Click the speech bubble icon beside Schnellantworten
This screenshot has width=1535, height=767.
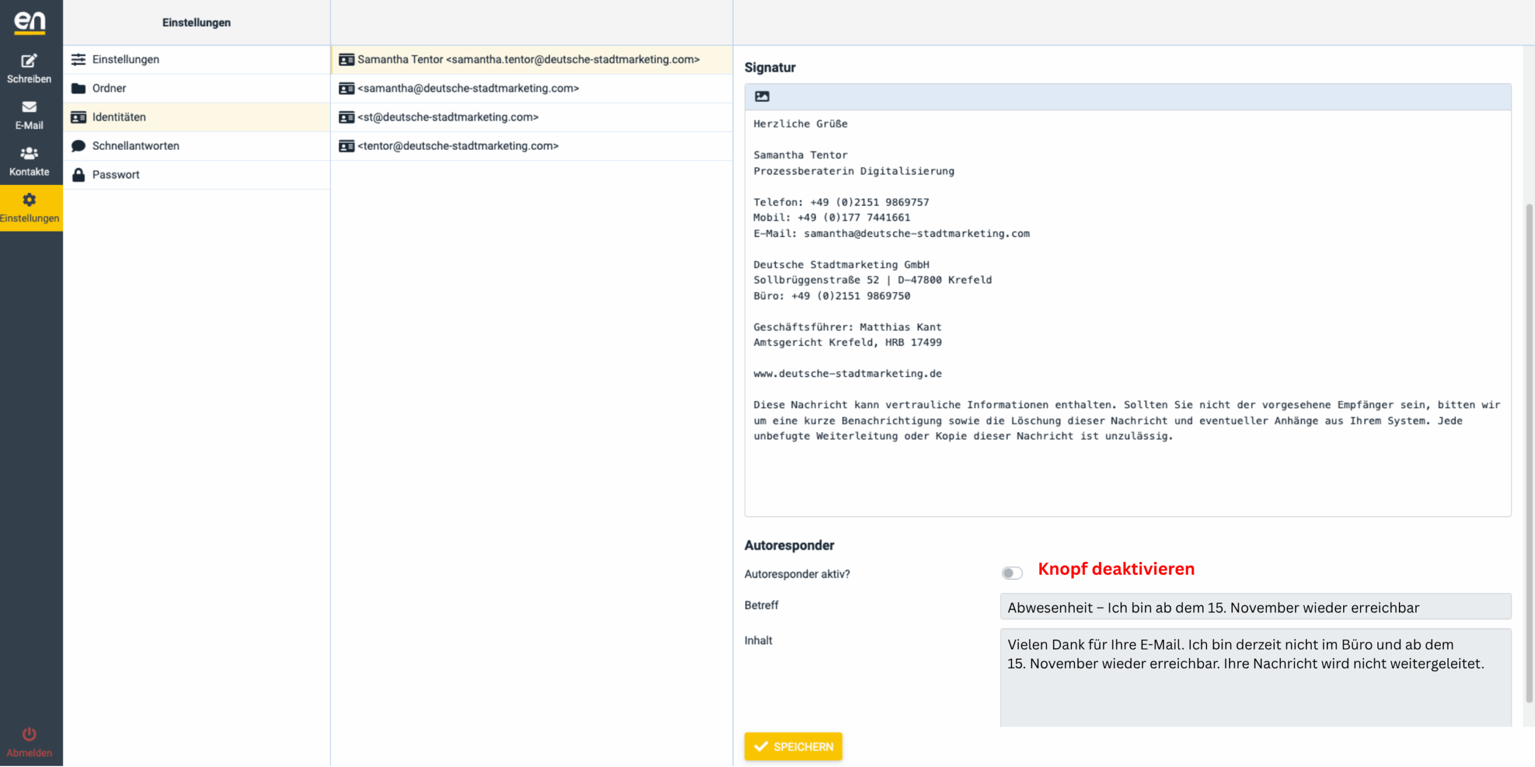click(x=79, y=146)
